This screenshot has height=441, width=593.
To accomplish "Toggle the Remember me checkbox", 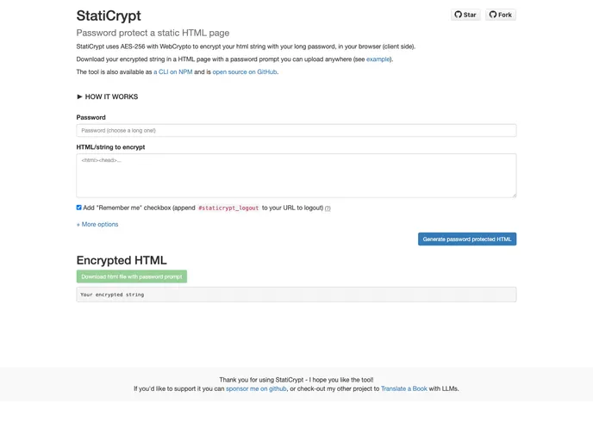I will click(78, 208).
